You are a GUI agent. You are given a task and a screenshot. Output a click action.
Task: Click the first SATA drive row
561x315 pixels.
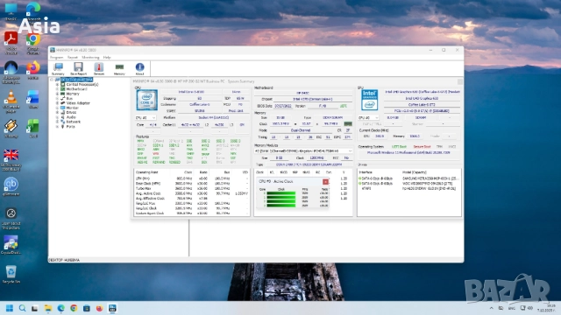click(409, 178)
